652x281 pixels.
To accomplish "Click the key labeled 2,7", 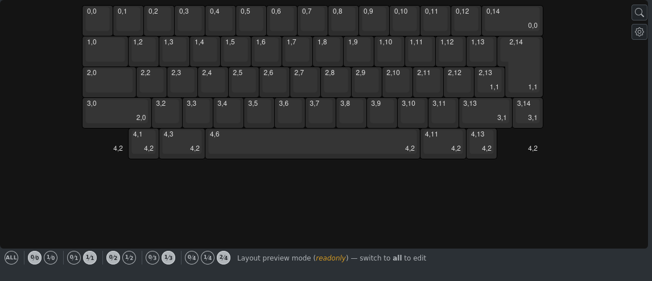I will (305, 82).
